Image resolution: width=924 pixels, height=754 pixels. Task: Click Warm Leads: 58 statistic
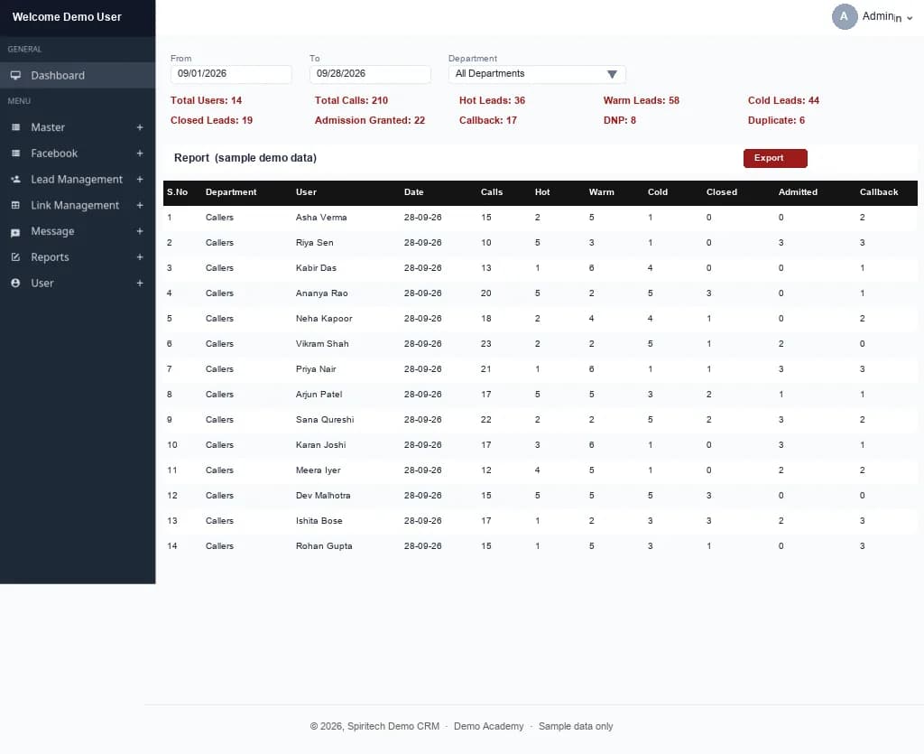(x=642, y=100)
